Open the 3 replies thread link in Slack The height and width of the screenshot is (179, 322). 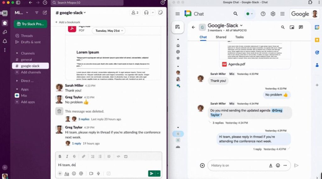[x=84, y=119]
